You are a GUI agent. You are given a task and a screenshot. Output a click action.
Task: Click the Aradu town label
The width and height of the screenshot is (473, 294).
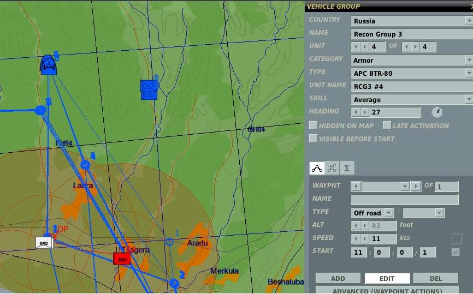(197, 243)
